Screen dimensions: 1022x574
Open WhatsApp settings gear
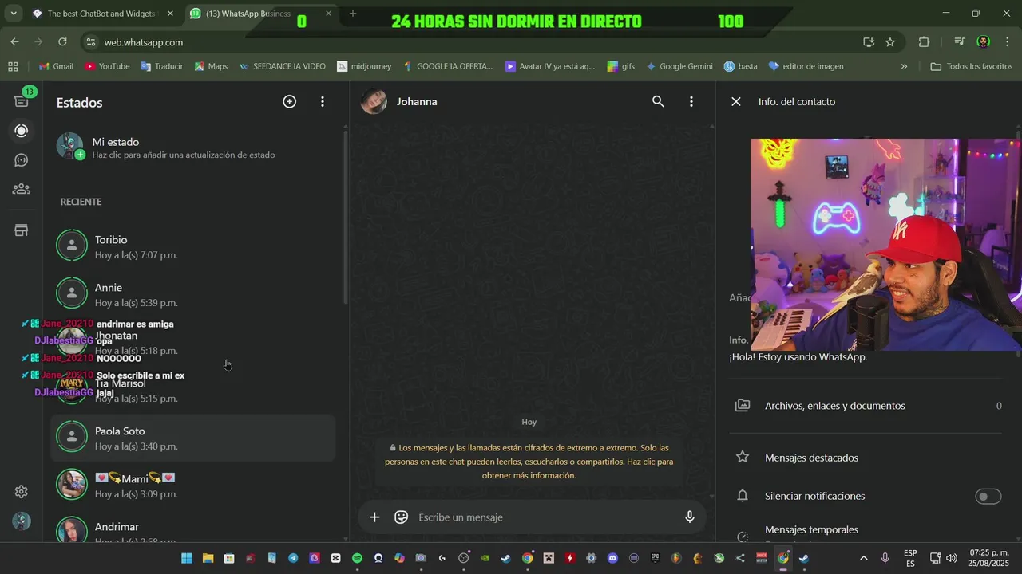point(22,492)
